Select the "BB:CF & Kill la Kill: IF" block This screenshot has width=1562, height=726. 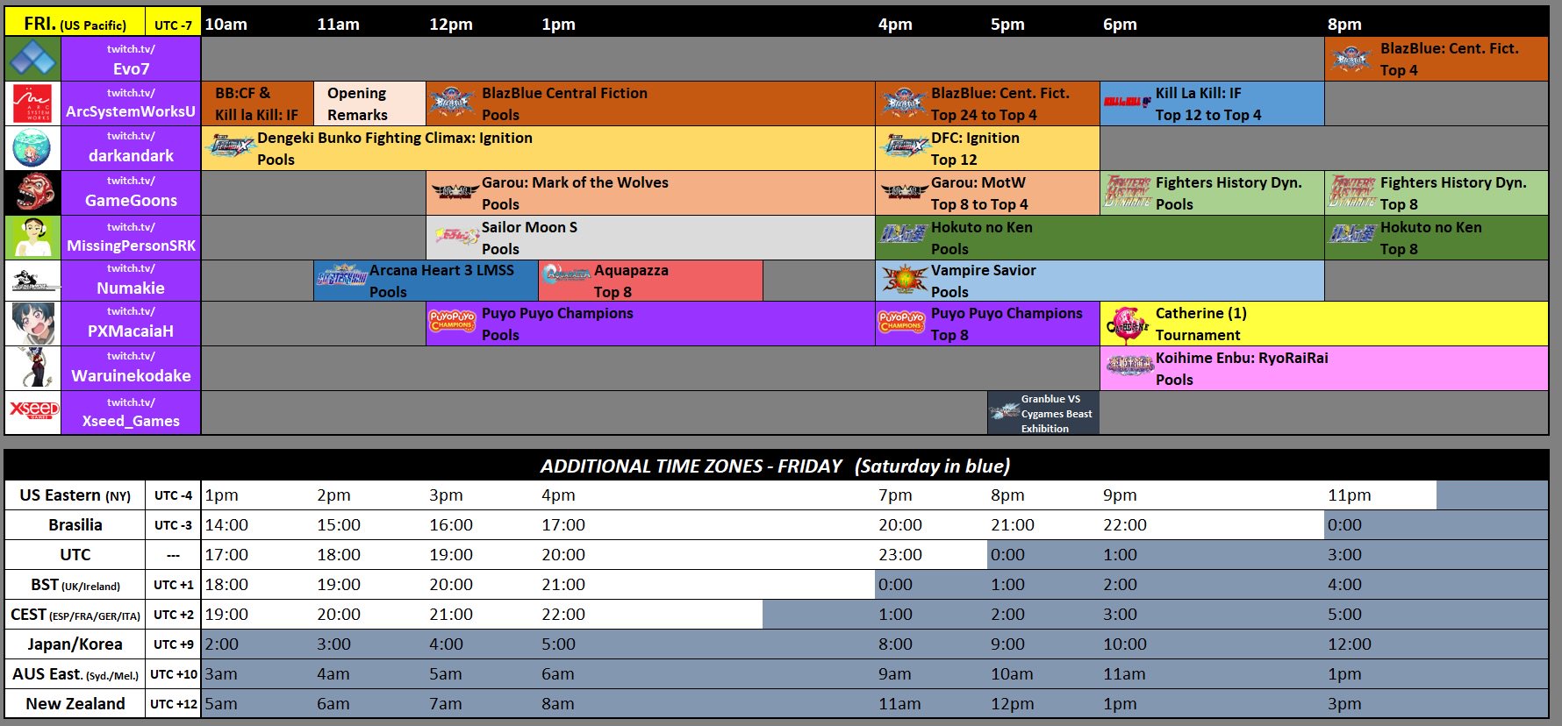257,103
